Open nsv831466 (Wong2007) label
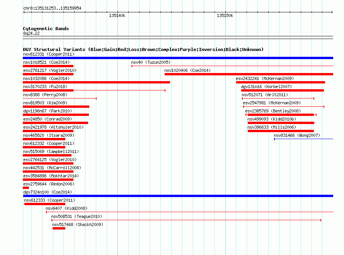The width and height of the screenshot is (344, 255). (297, 135)
